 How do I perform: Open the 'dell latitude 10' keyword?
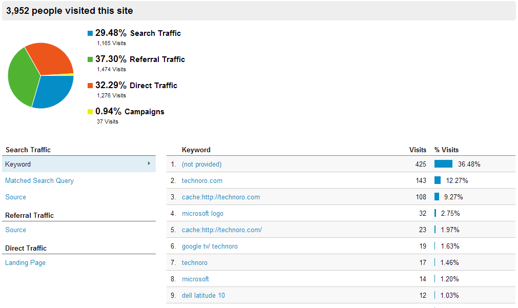pos(203,296)
